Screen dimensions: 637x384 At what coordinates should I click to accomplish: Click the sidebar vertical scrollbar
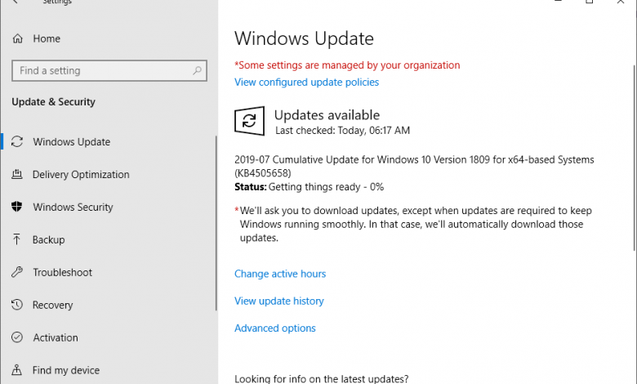(216, 224)
